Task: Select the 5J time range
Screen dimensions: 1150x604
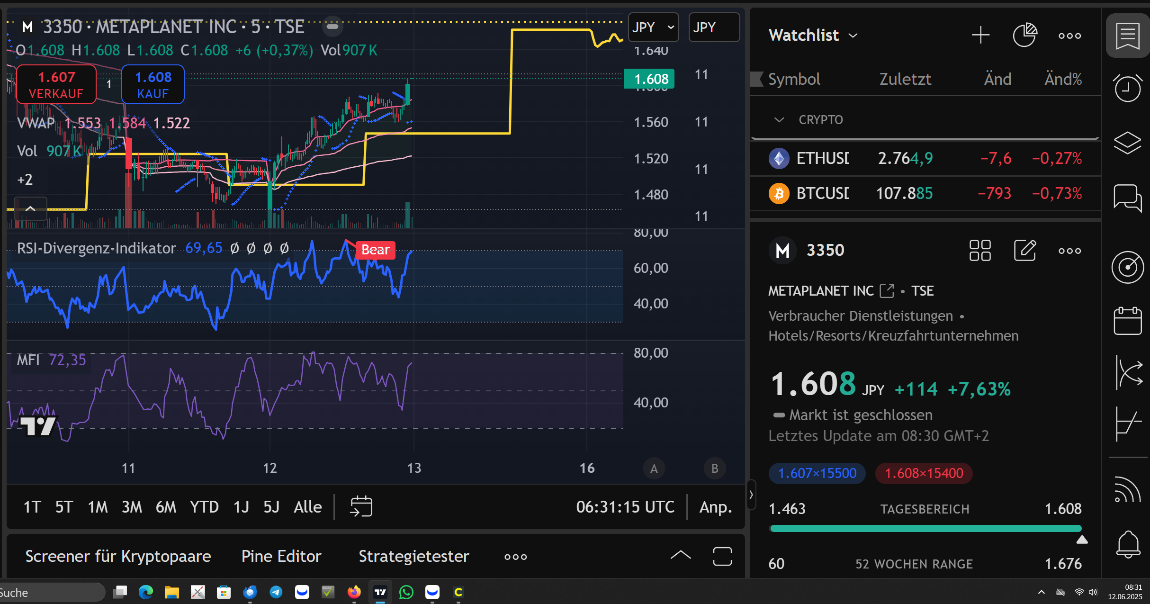Action: [271, 507]
